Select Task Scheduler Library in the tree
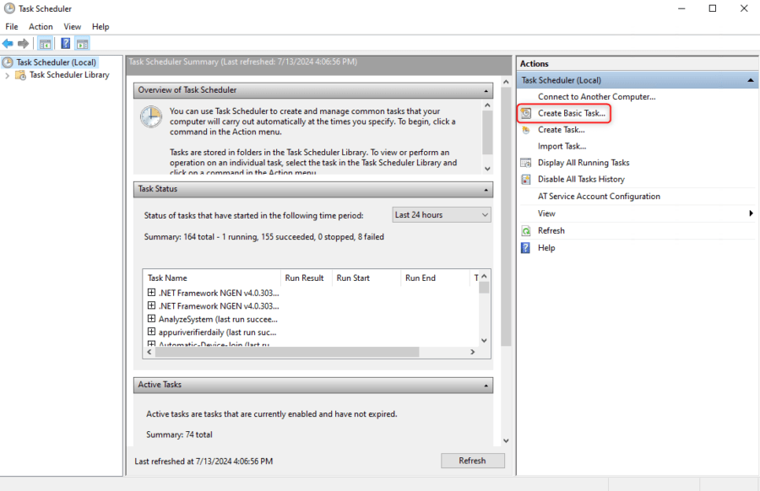Screen dimensions: 760x491 click(x=71, y=74)
